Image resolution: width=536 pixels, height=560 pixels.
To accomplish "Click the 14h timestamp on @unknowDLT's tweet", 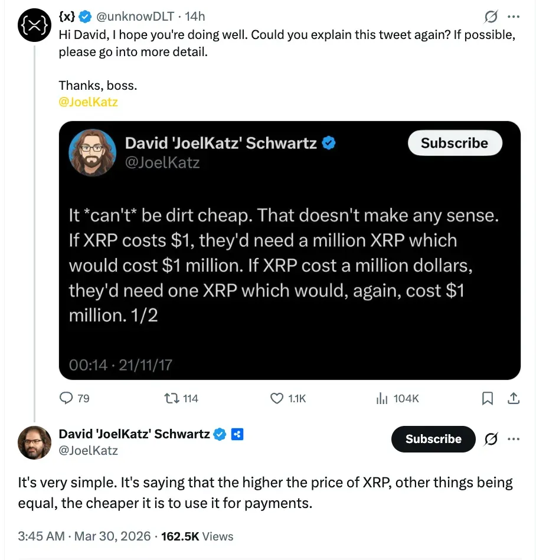I will [195, 17].
